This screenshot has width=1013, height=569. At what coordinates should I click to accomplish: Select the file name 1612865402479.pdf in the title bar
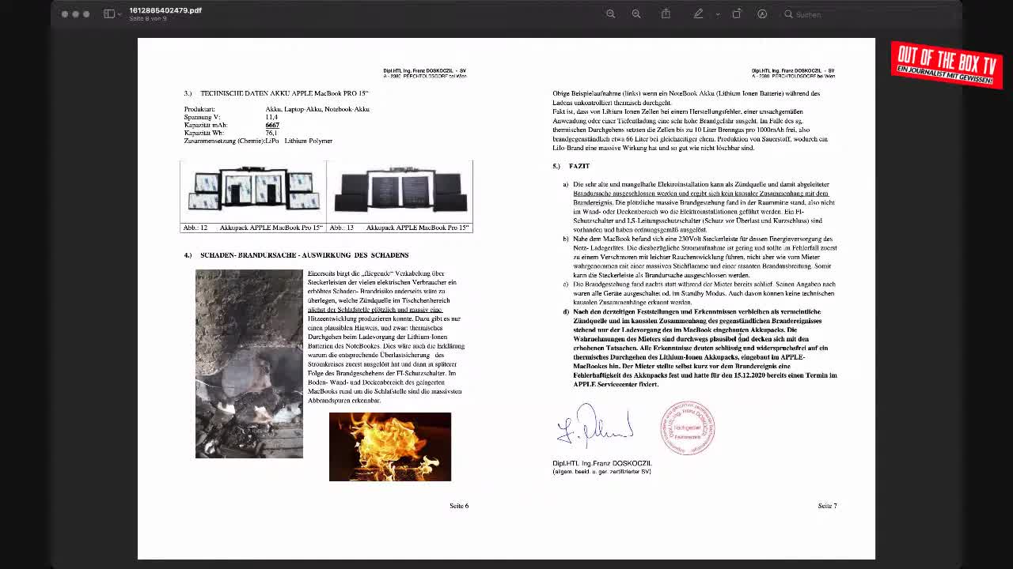(x=165, y=10)
